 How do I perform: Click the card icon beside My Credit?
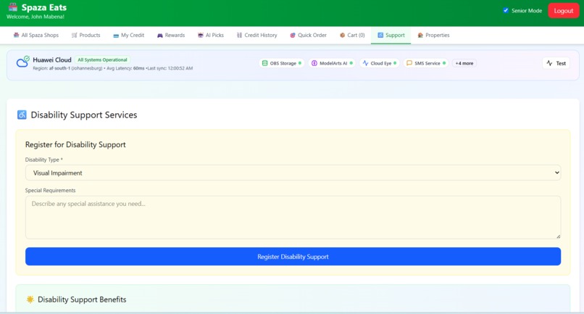[116, 36]
